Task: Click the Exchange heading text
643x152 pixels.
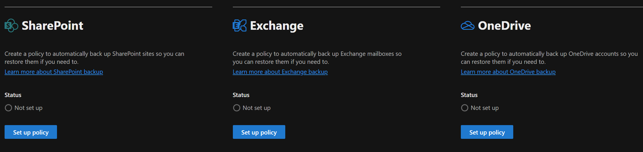Action: 277,26
